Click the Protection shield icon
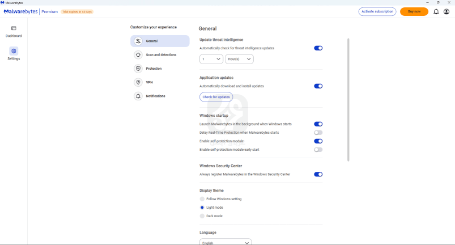 tap(138, 69)
